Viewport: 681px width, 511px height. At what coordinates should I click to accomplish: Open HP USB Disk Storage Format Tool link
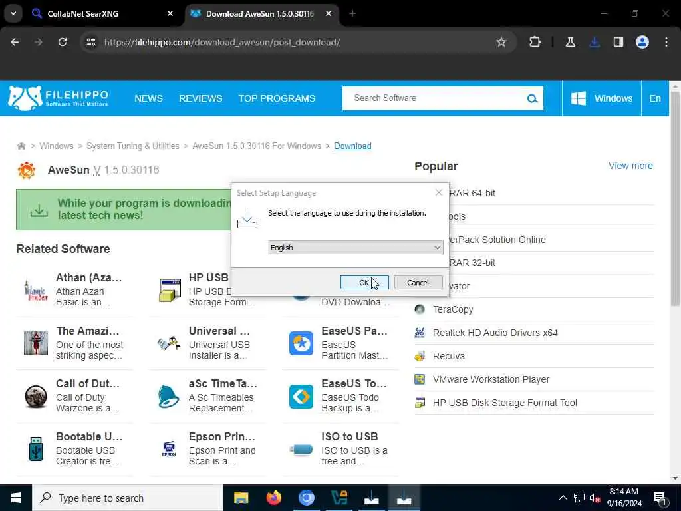[x=505, y=403]
